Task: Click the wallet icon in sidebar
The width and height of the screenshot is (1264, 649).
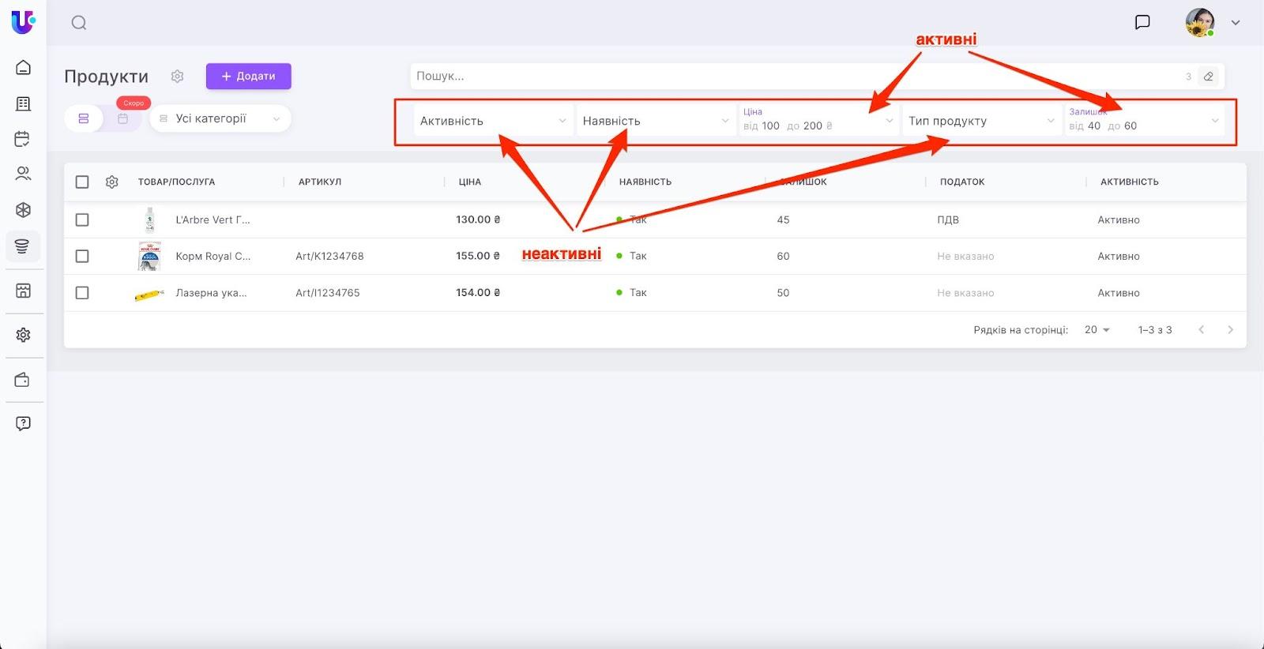Action: tap(23, 380)
